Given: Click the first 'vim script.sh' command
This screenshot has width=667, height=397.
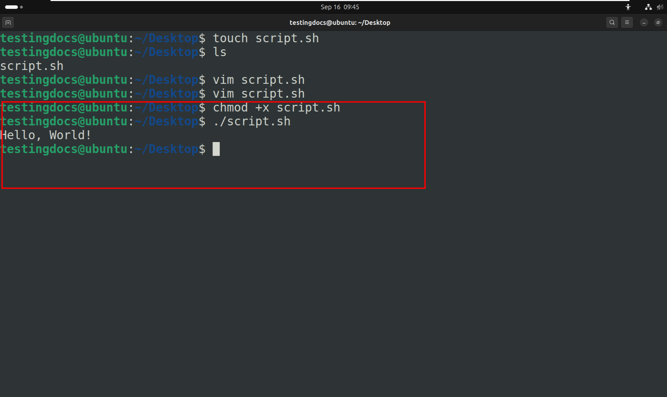Looking at the screenshot, I should [x=258, y=80].
